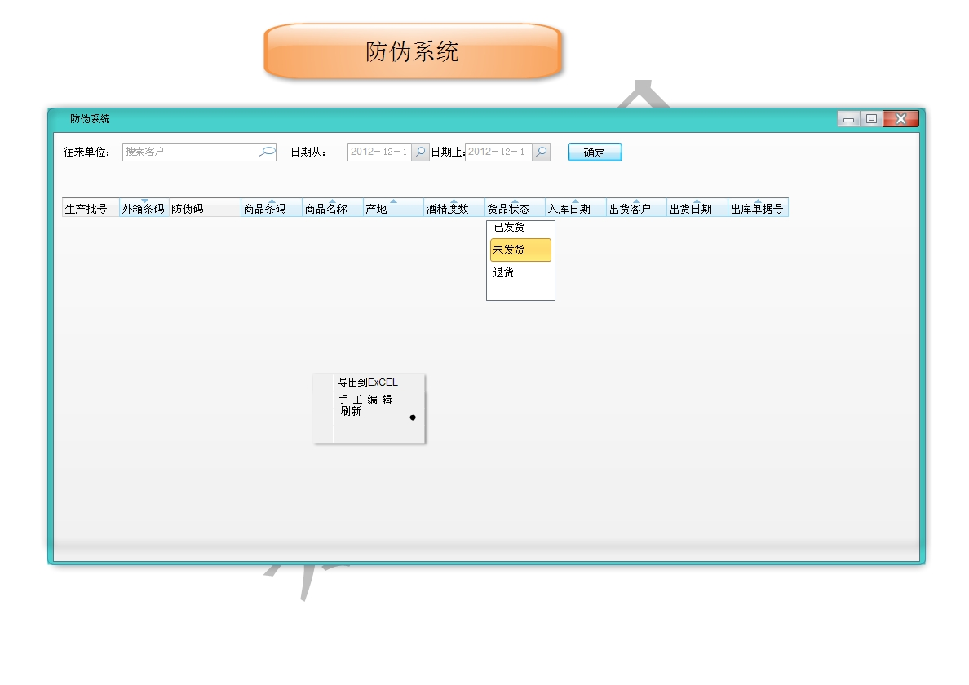969x685 pixels.
Task: Click sort arrow on 产地 column
Action: coord(393,201)
